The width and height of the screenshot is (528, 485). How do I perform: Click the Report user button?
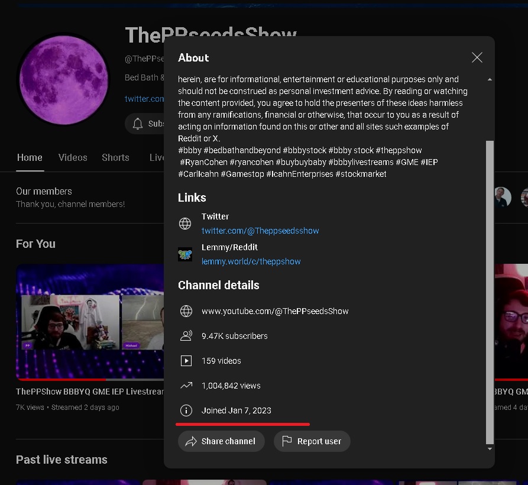click(312, 441)
